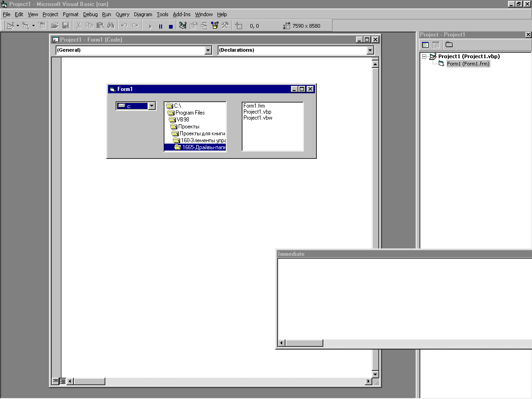Click code window horizontal scroll right arrow
Viewport: 532px width, 399px height.
point(369,381)
